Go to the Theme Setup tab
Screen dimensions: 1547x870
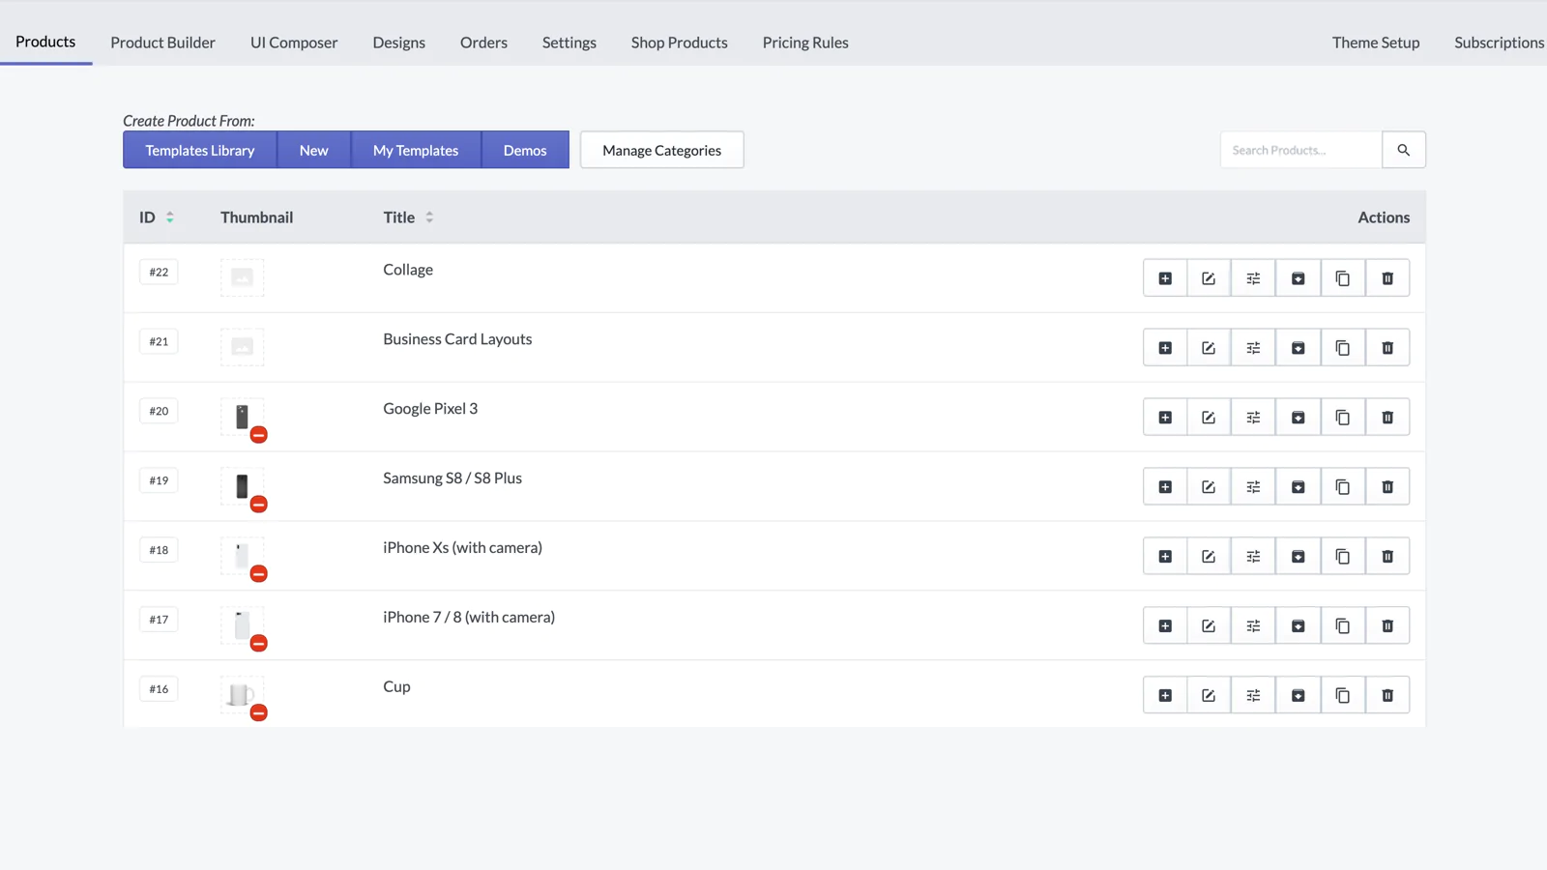coord(1375,43)
